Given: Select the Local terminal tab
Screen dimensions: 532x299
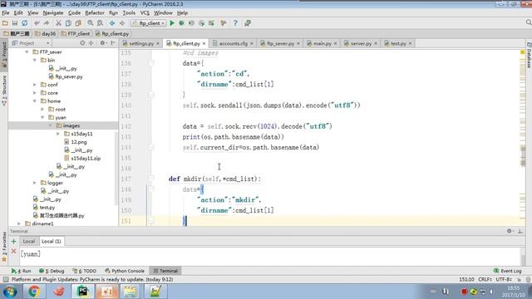Looking at the screenshot, I should [29, 242].
